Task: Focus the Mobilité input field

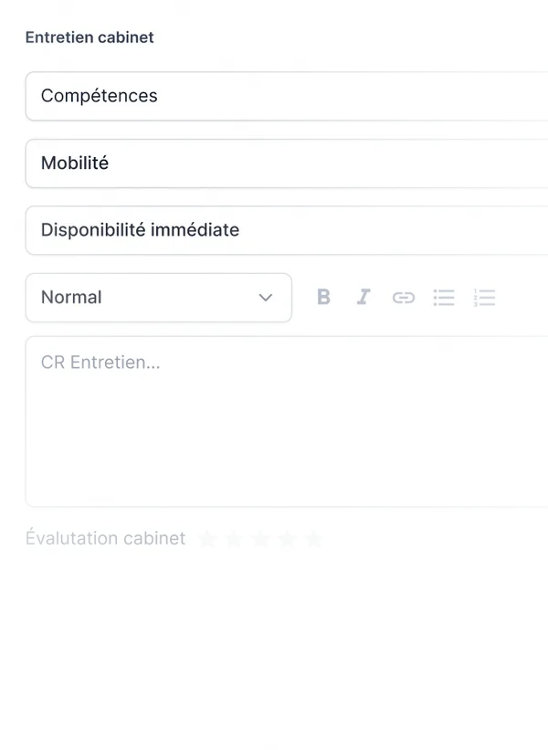Action: coord(274,164)
